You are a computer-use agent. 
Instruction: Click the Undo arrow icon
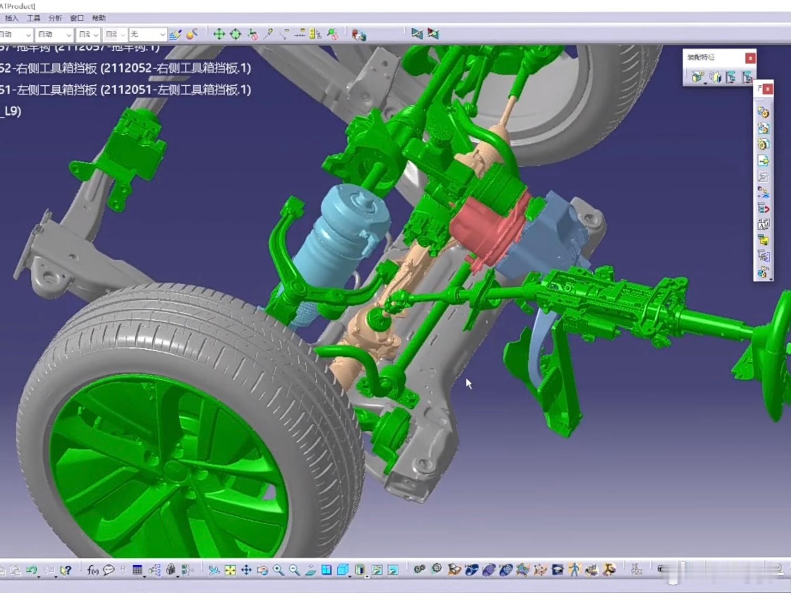(x=31, y=569)
